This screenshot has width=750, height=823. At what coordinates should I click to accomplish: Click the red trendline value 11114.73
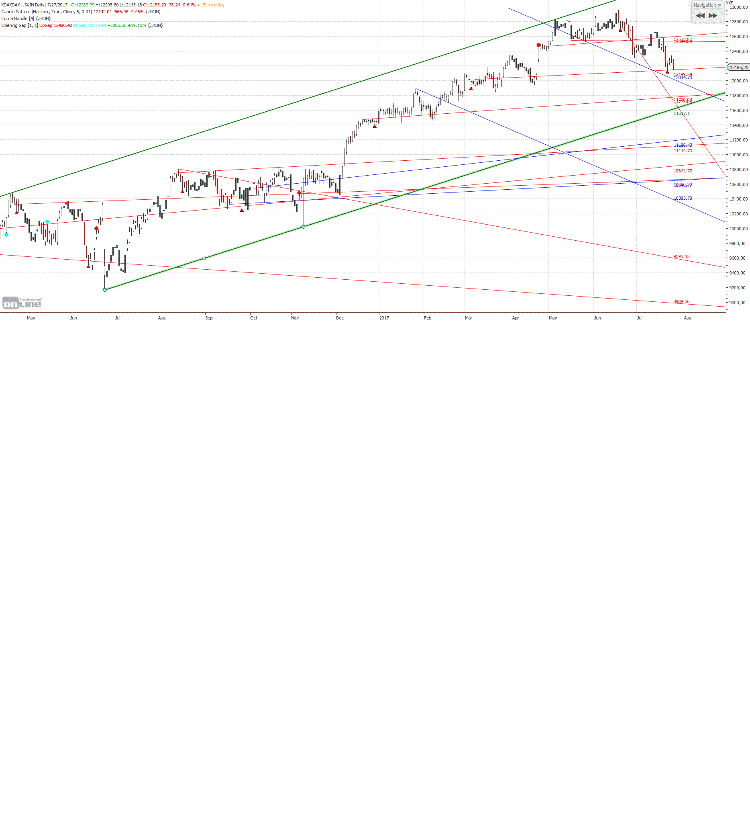[x=683, y=151]
